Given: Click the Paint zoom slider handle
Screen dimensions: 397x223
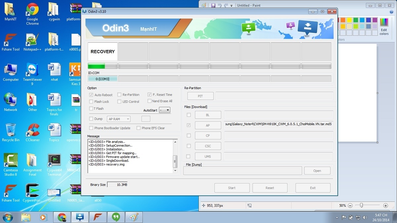Looking at the screenshot, I should (361, 205).
